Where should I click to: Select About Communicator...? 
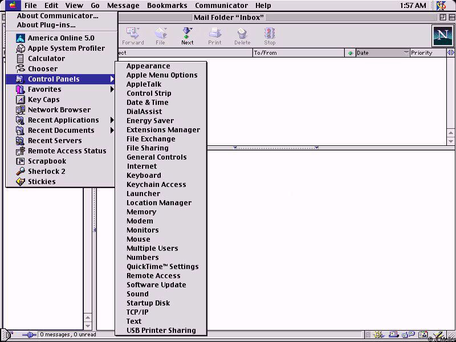click(57, 16)
